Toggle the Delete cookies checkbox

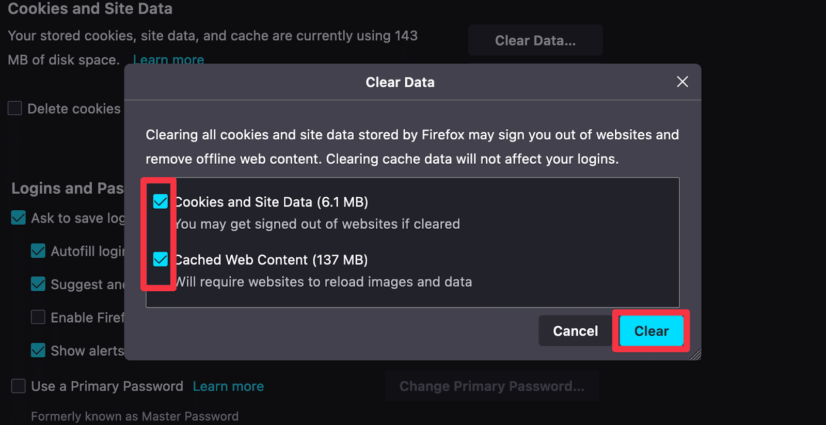coord(14,108)
